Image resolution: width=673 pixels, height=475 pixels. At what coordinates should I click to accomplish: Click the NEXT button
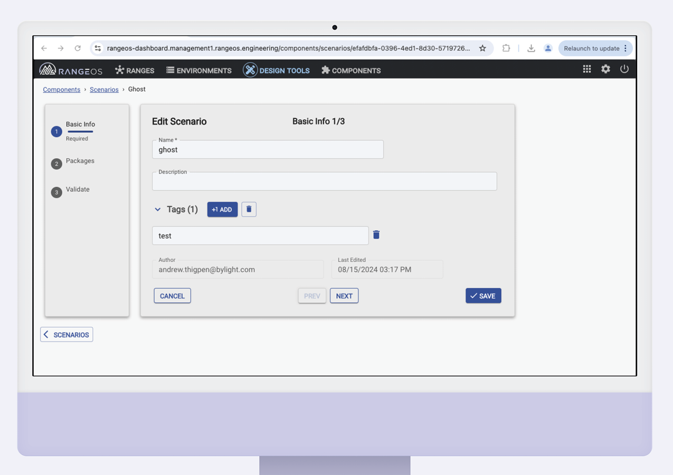pos(344,296)
